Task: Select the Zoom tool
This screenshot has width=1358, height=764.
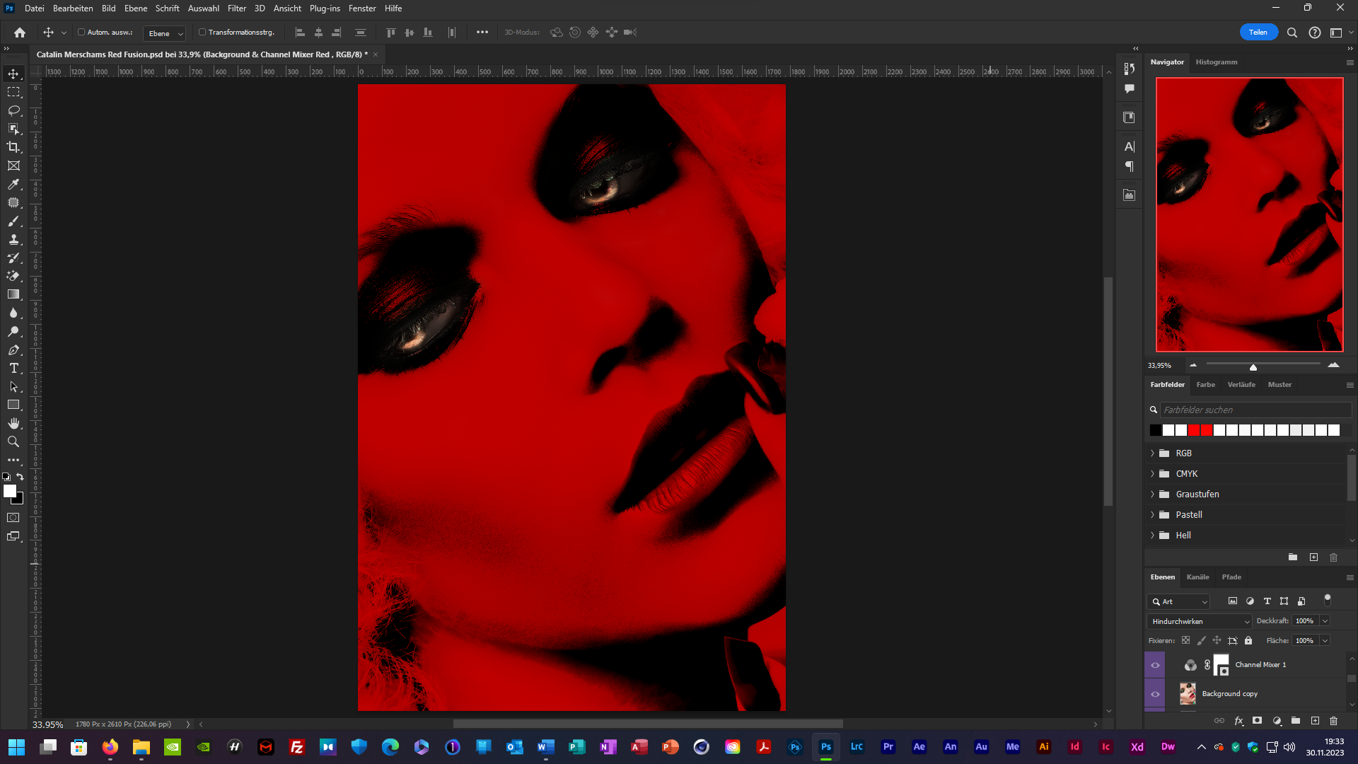Action: tap(13, 441)
